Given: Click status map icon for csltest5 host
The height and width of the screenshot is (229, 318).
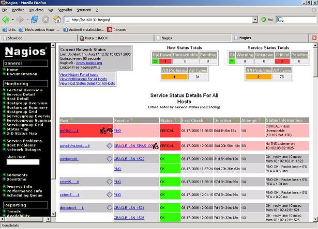Looking at the screenshot, I should click(x=109, y=194).
